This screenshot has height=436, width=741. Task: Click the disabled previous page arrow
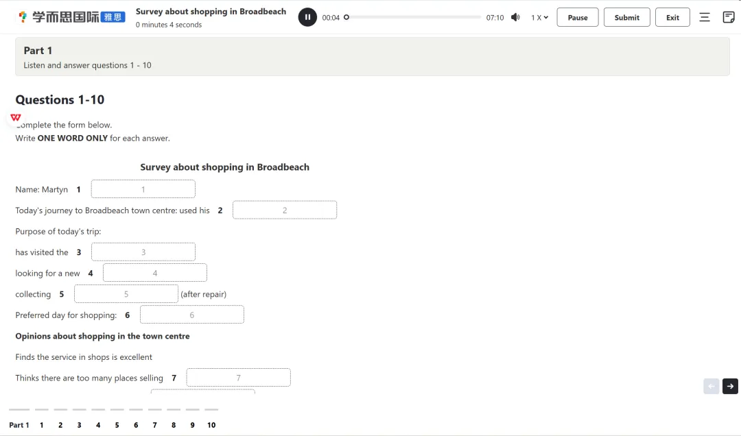711,387
